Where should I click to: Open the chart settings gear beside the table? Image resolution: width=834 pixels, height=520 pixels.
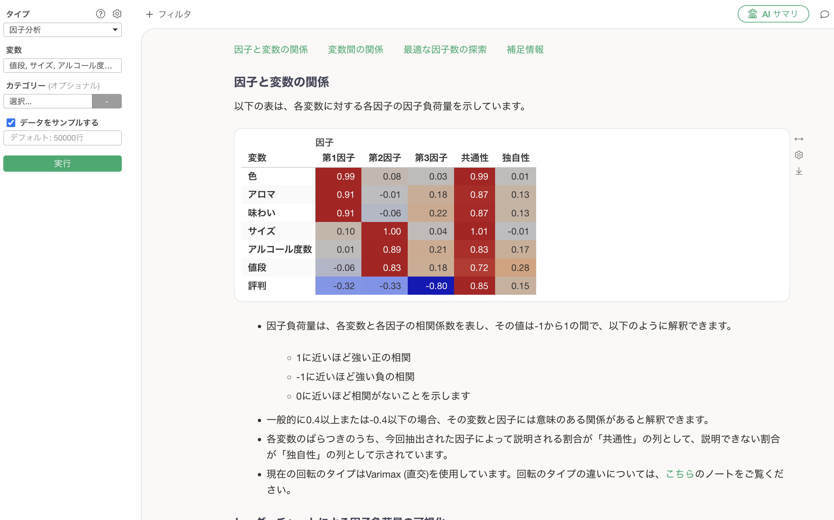pos(799,155)
